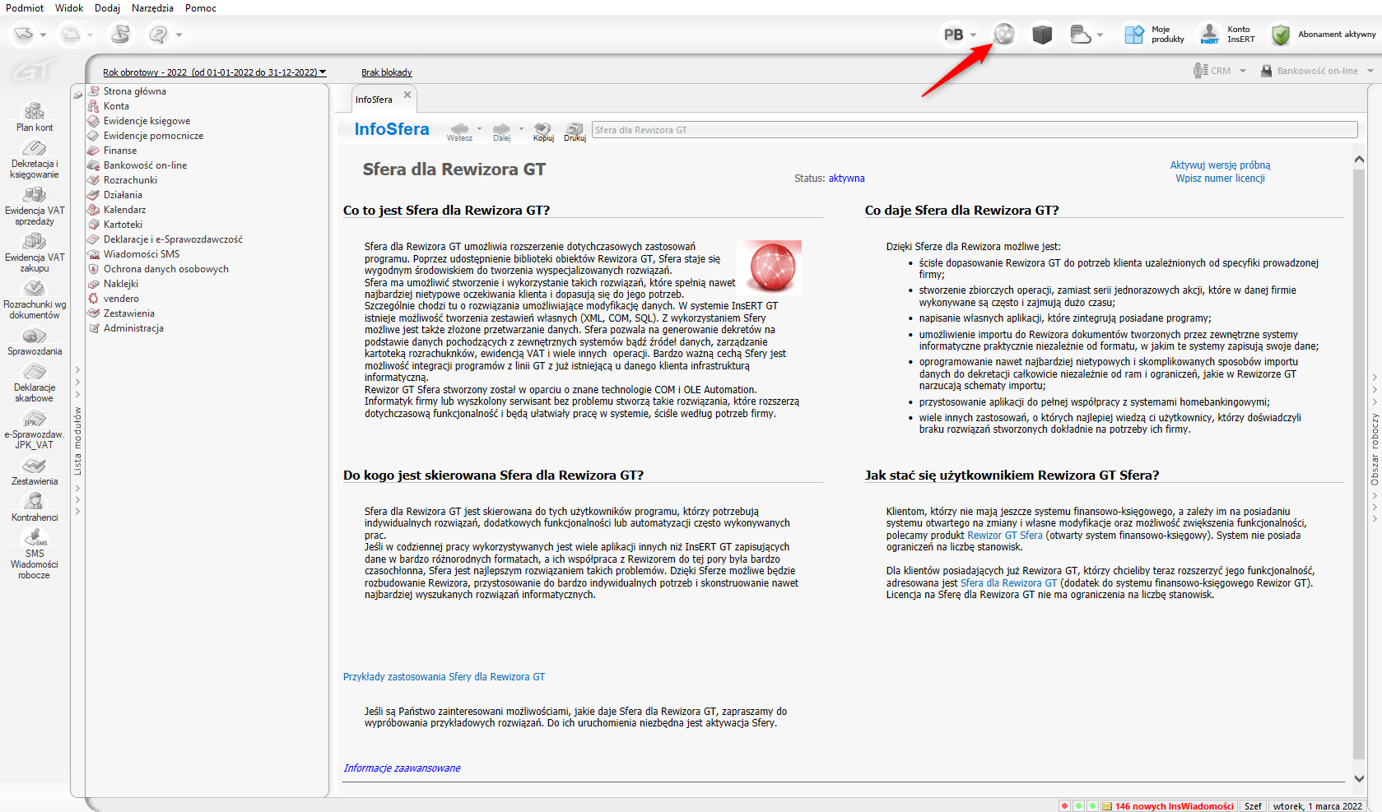This screenshot has width=1382, height=812.
Task: Click the help question bubble icon
Action: click(158, 35)
